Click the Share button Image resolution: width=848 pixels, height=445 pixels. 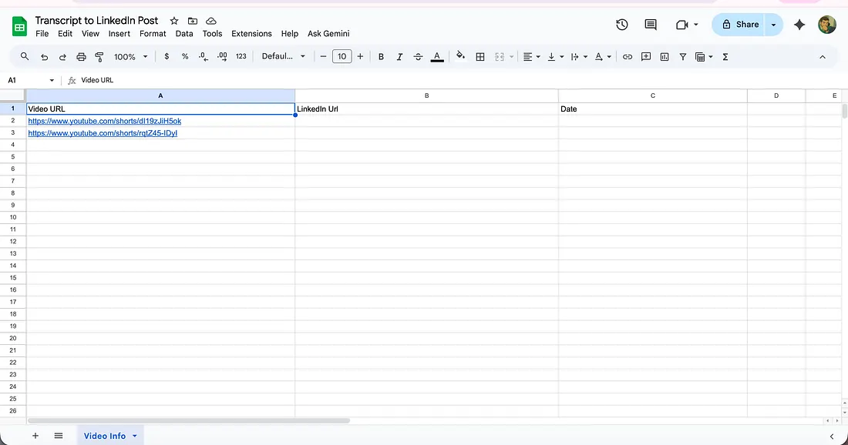[x=738, y=25]
